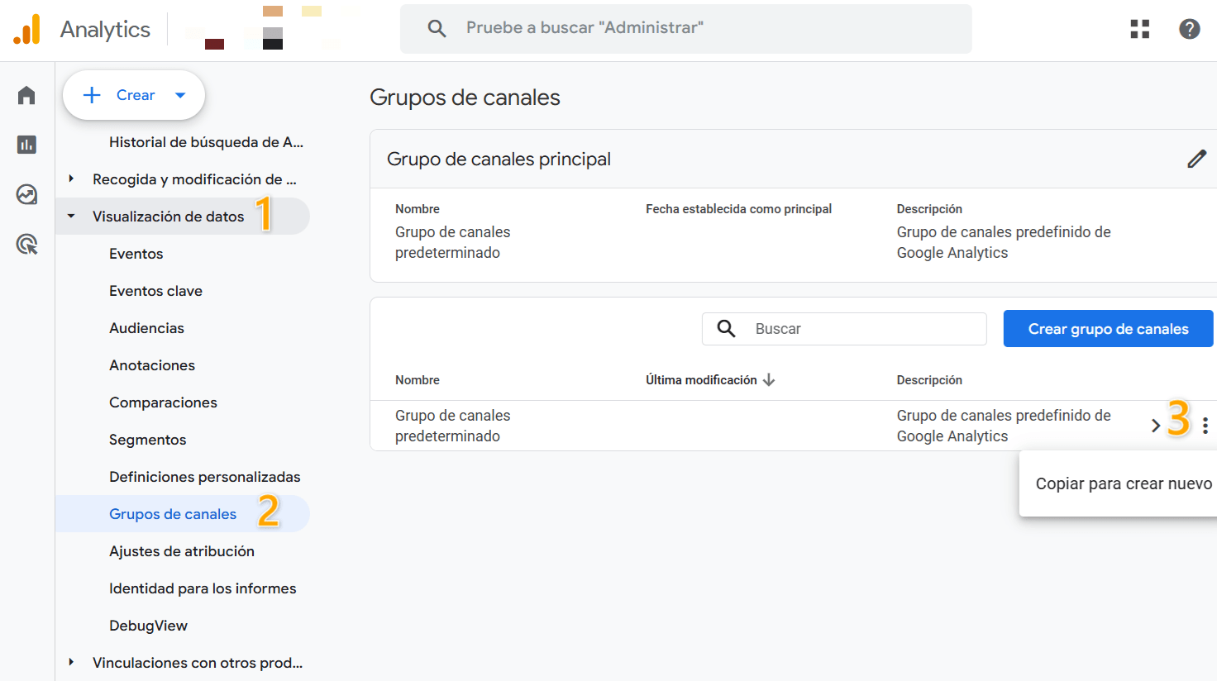This screenshot has width=1217, height=681.
Task: Open help with the question mark icon
Action: point(1189,28)
